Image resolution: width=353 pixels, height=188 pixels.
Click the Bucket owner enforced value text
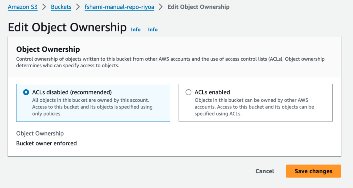(x=47, y=143)
